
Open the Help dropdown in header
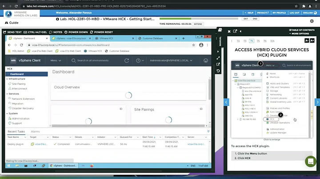click(x=249, y=12)
